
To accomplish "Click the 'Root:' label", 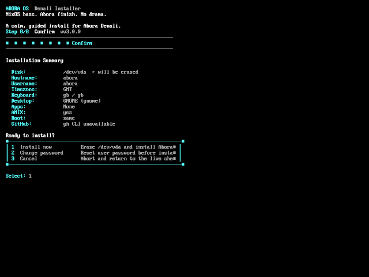I will point(18,118).
